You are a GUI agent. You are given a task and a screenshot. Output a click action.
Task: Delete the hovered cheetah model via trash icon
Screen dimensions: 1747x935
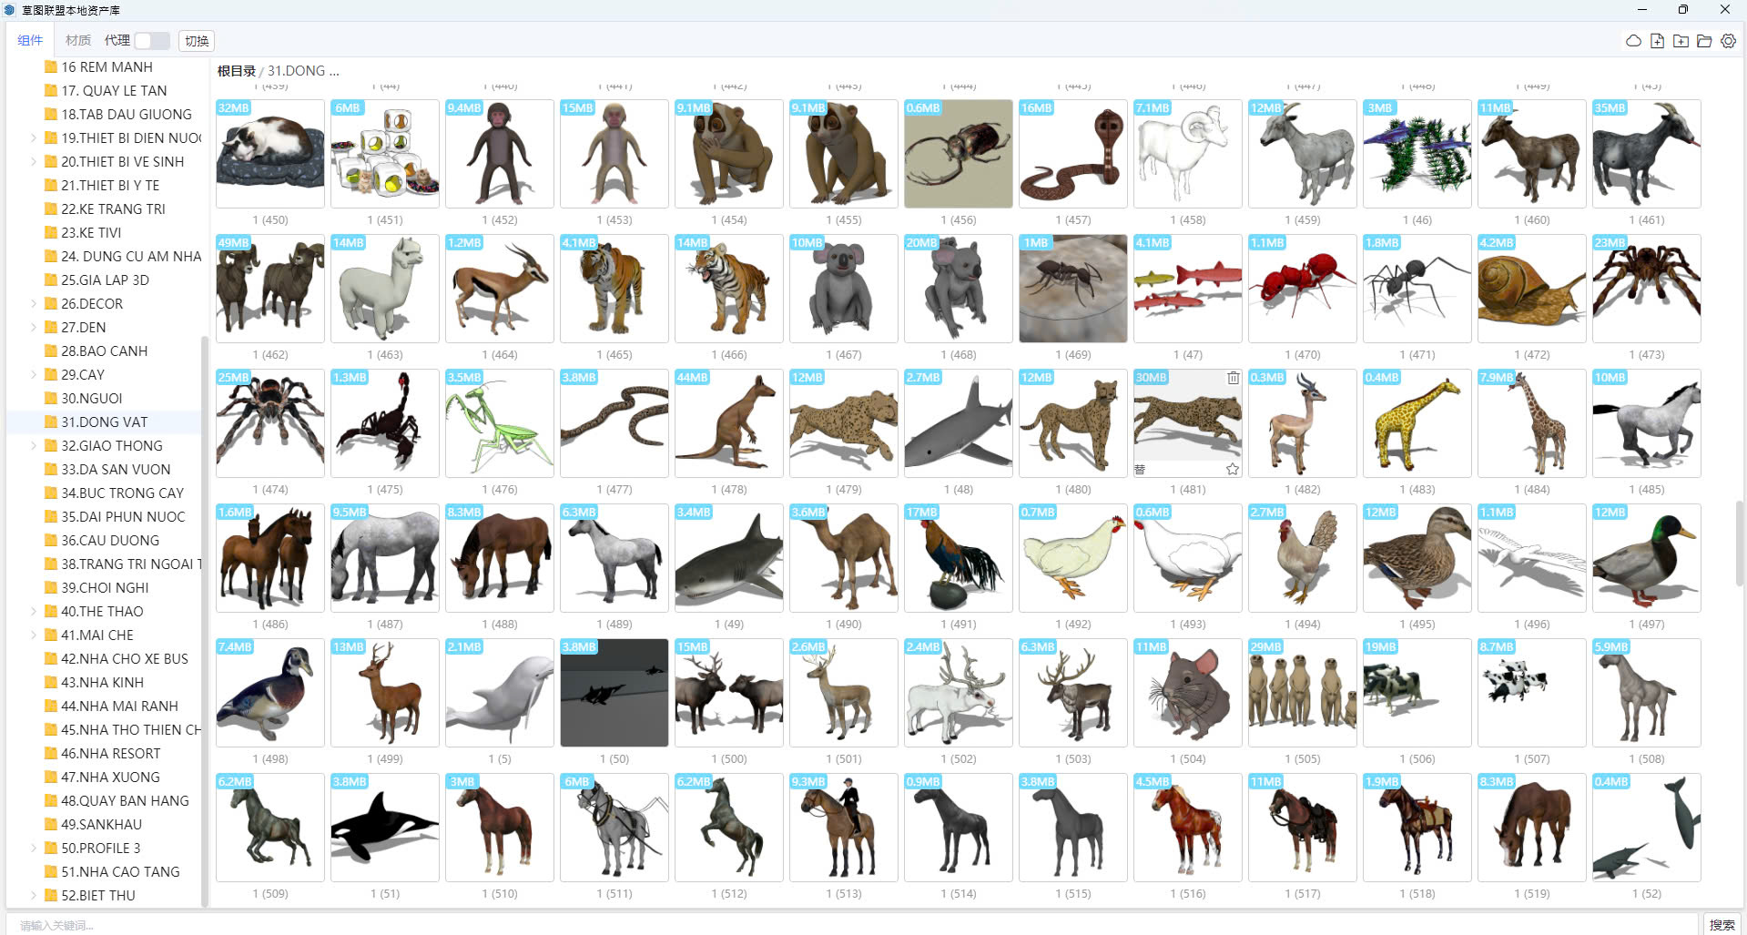click(1233, 378)
